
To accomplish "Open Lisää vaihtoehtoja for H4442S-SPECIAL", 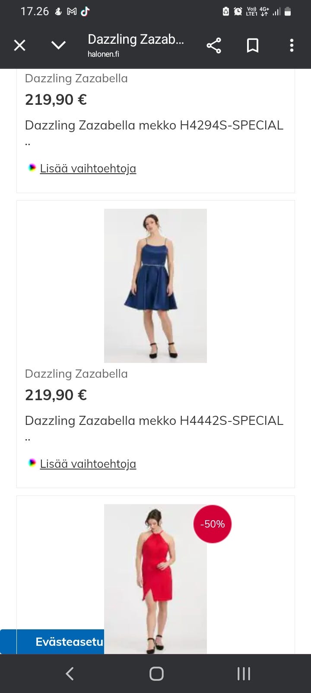I will tap(88, 464).
